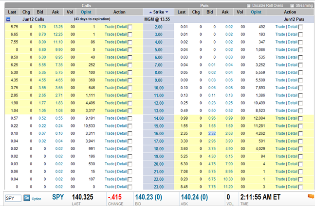Click the 2:11:55 AM ET time

pos(260,197)
